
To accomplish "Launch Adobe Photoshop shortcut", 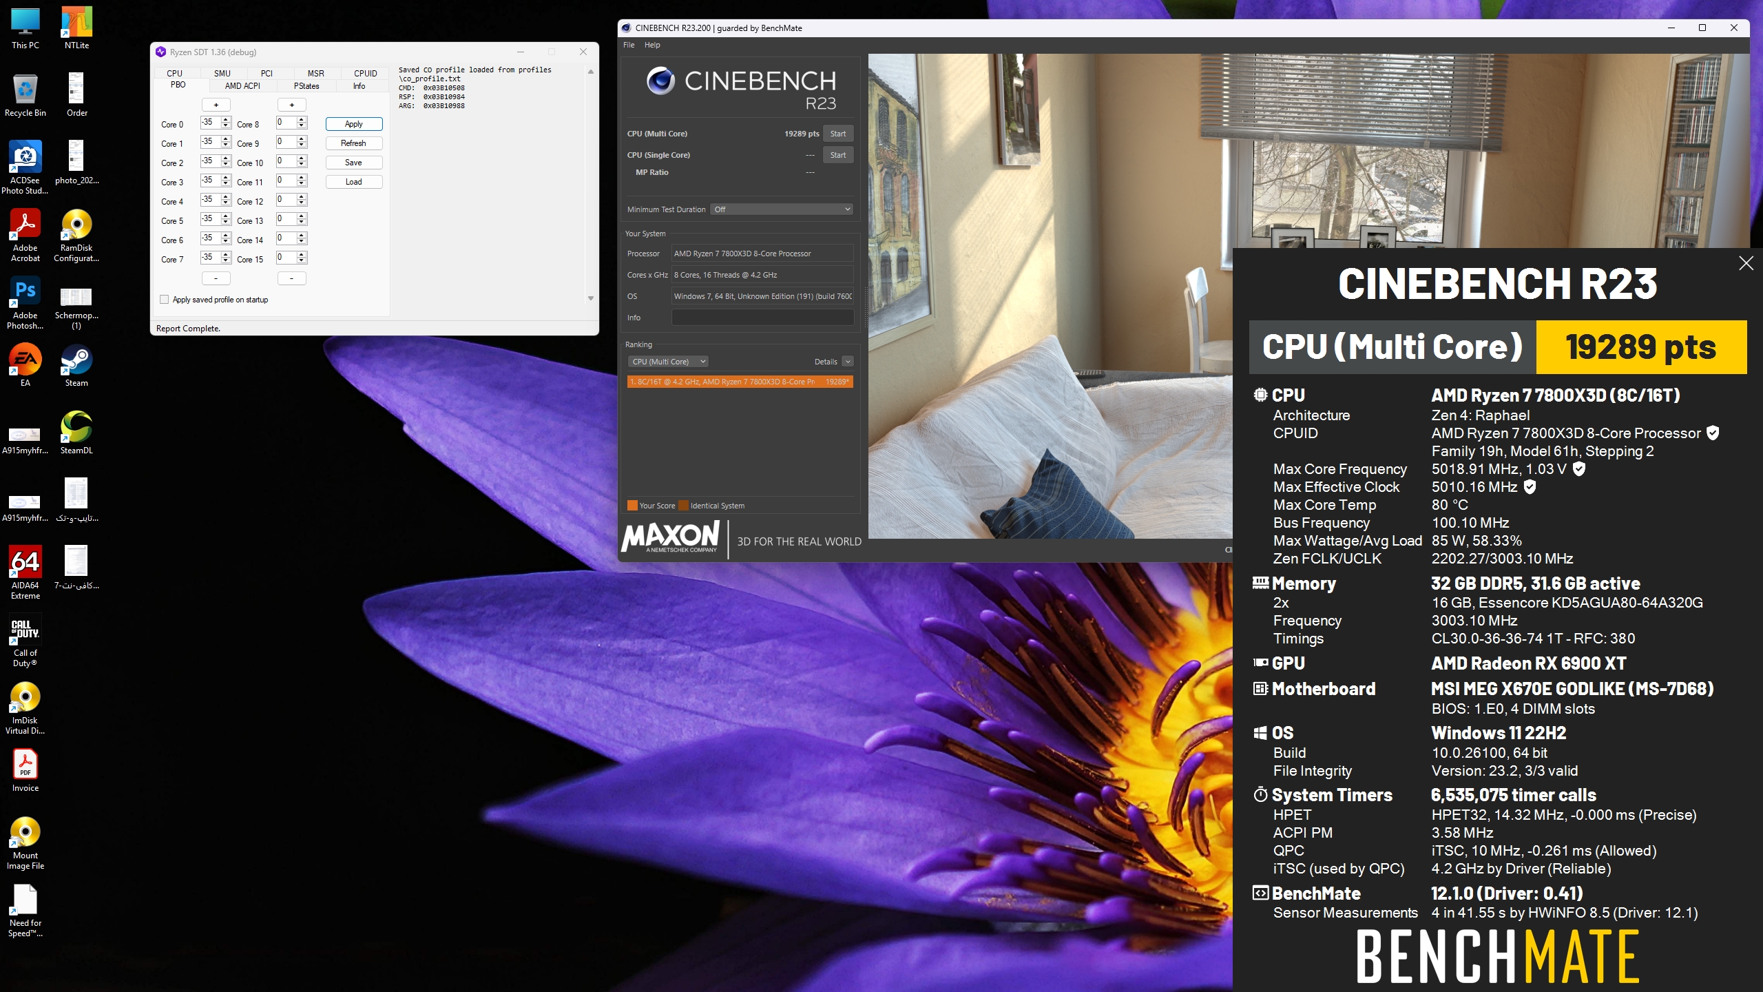I will pos(25,302).
